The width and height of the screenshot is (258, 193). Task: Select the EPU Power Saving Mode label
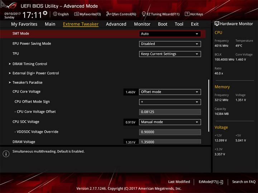(32, 44)
